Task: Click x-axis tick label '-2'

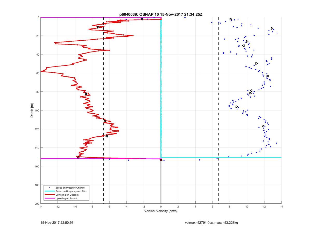Action: click(144, 207)
